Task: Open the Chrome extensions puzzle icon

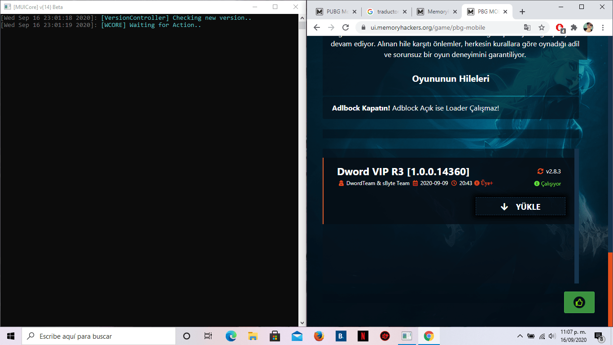Action: (574, 27)
